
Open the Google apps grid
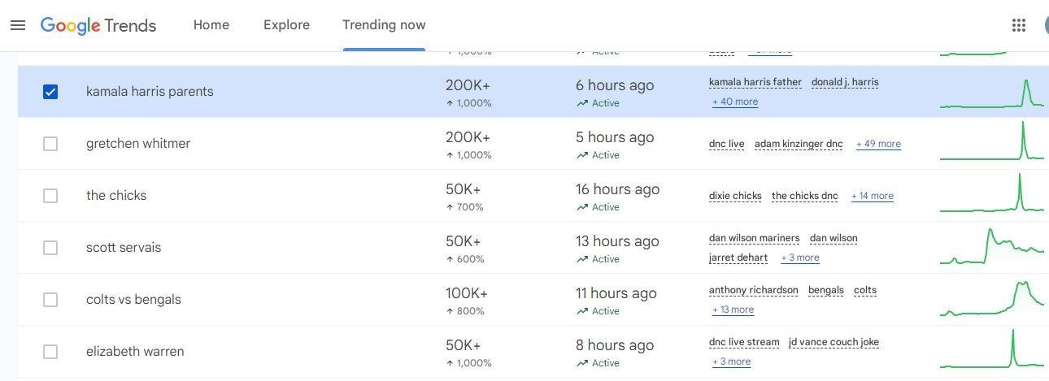tap(1019, 25)
